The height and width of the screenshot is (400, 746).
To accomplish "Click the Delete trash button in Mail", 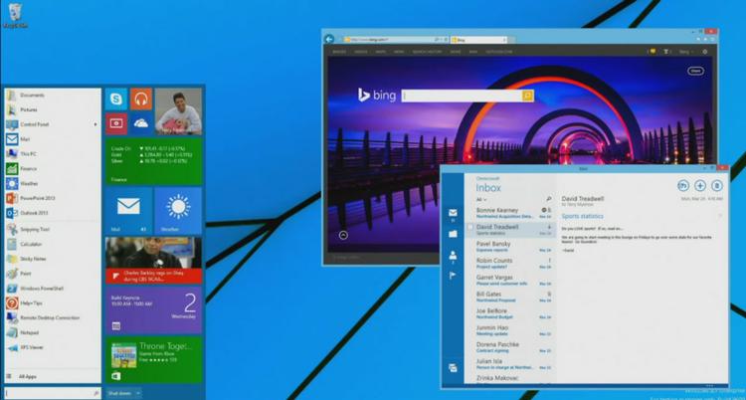I will tap(716, 186).
